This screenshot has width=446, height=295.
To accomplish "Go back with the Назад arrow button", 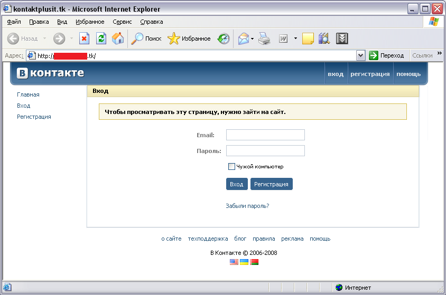I will coord(23,39).
